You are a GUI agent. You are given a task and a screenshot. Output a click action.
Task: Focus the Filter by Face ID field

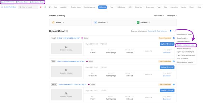[x=28, y=7]
